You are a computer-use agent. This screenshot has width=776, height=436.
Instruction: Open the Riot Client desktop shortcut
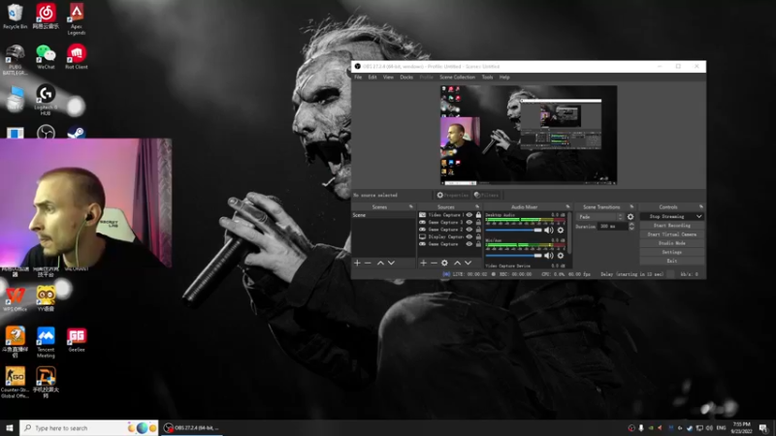77,57
